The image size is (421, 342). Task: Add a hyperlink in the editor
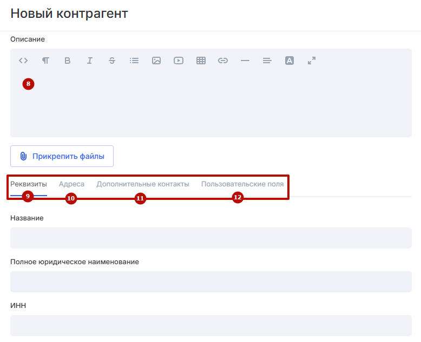click(x=223, y=61)
